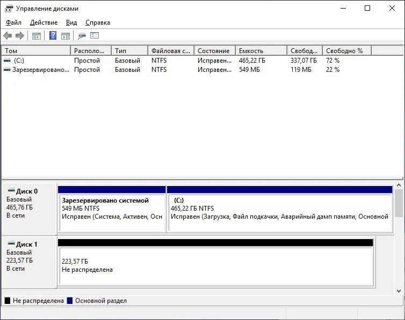Open the Действие menu
The image size is (405, 320).
tap(44, 23)
